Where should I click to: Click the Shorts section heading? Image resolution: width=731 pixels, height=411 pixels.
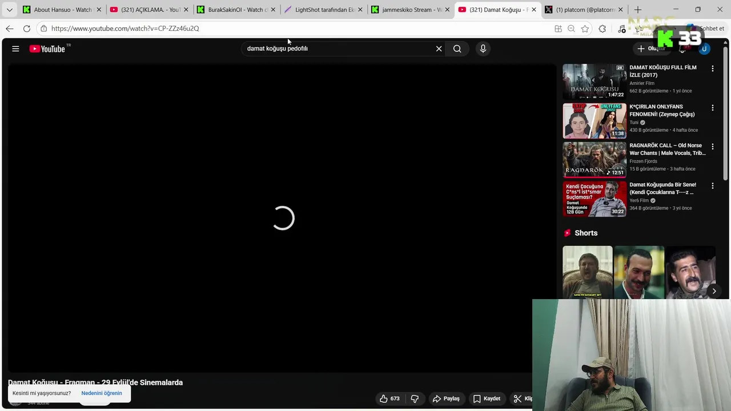[586, 233]
